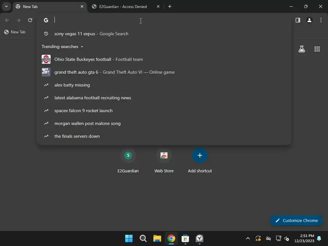The width and height of the screenshot is (328, 246).
Task: Select Ohio State Buckeyes football suggestion
Action: click(164, 59)
